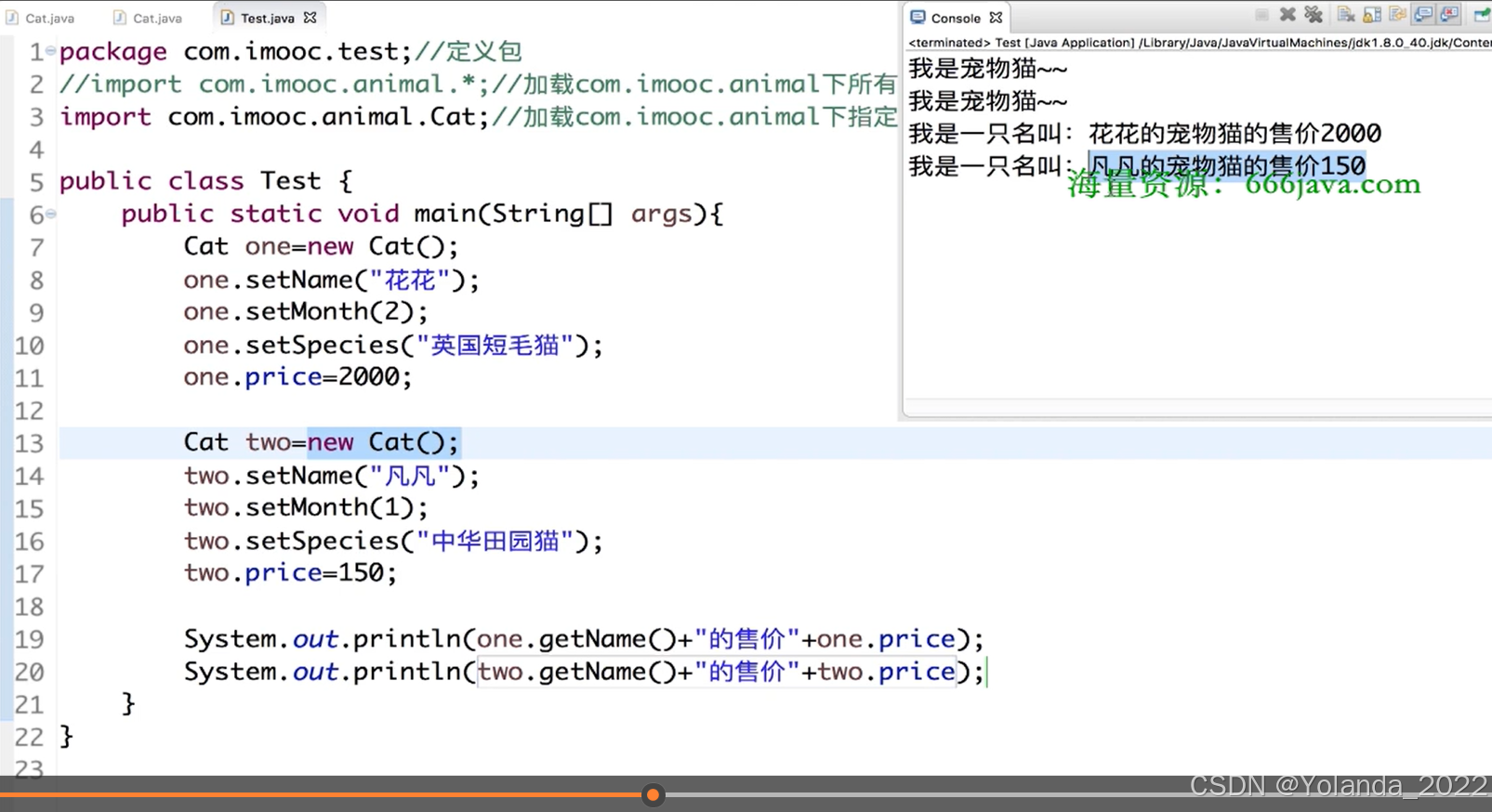This screenshot has height=812, width=1492.
Task: Collapse the fold marker at line 1
Action: tap(50, 50)
